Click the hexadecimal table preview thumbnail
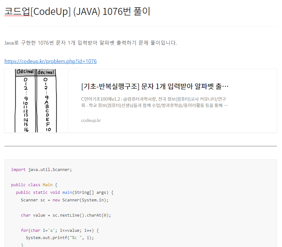Image resolution: width=282 pixels, height=247 pixels. 36,101
